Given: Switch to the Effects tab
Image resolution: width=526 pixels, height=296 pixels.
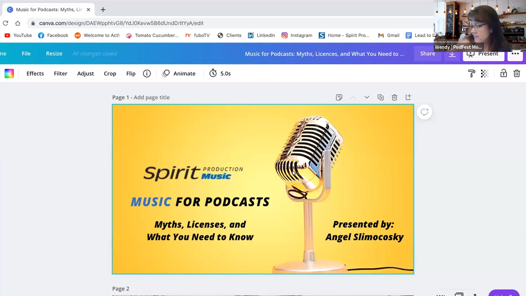Looking at the screenshot, I should tap(35, 73).
